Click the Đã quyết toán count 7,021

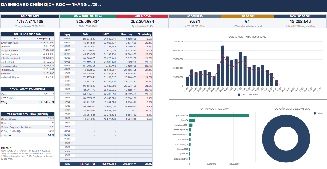(51, 118)
